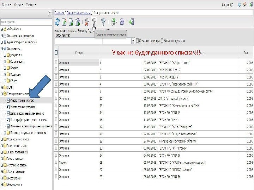The image size is (254, 190).
Task: Click the help icon in top-right corner
Action: point(239,5)
